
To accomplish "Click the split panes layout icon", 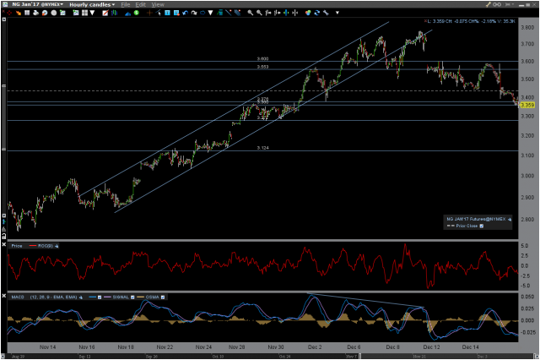I will [x=84, y=13].
